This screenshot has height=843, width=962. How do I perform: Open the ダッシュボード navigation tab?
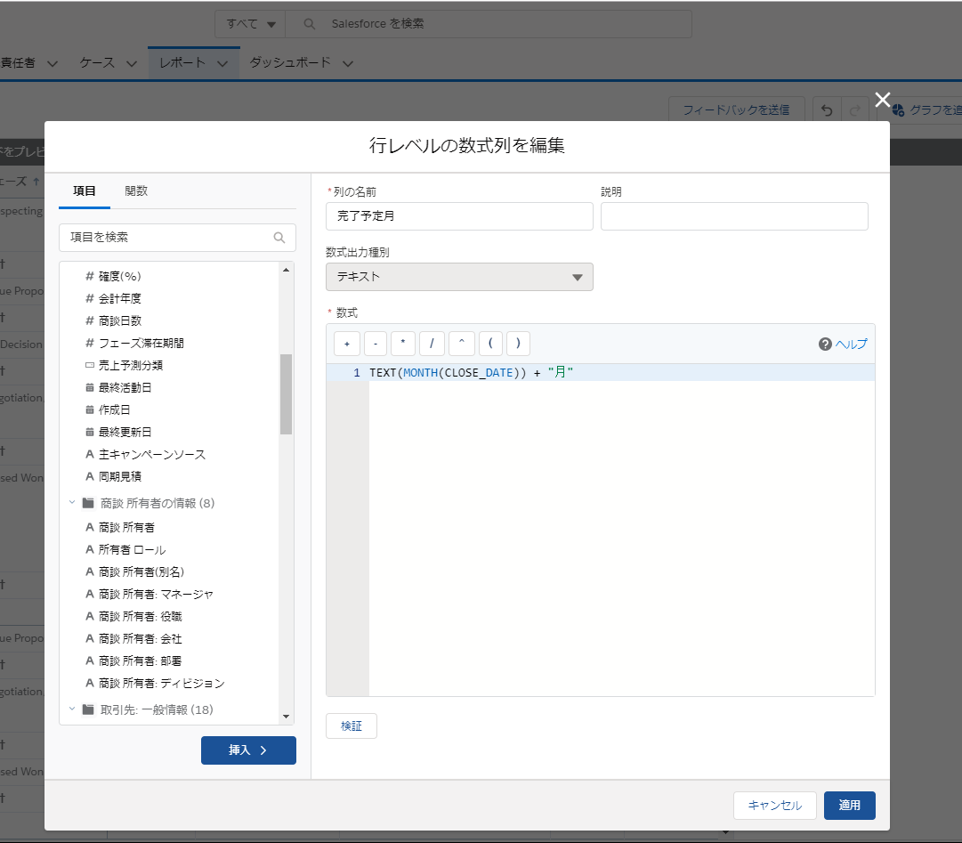[x=290, y=62]
